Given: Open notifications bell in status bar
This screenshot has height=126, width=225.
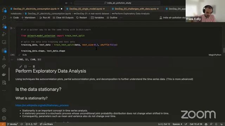Looking at the screenshot, I should pos(216,124).
